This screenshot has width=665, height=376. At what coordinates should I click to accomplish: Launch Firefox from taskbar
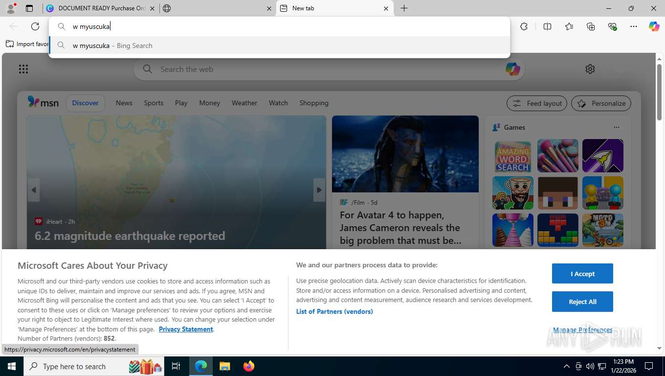coord(249,366)
